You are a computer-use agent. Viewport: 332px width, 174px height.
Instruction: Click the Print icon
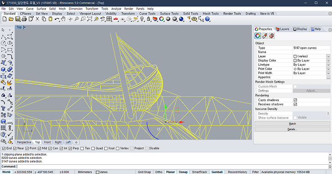(24, 19)
